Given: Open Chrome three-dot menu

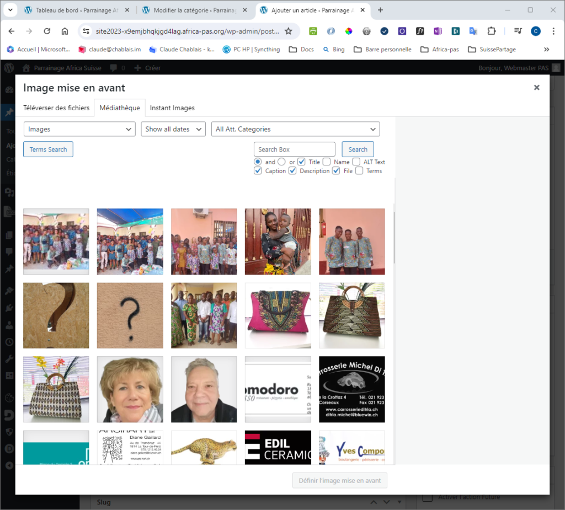Looking at the screenshot, I should tap(553, 31).
